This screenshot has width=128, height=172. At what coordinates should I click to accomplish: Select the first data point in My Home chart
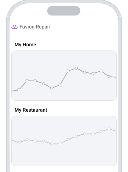19,90
